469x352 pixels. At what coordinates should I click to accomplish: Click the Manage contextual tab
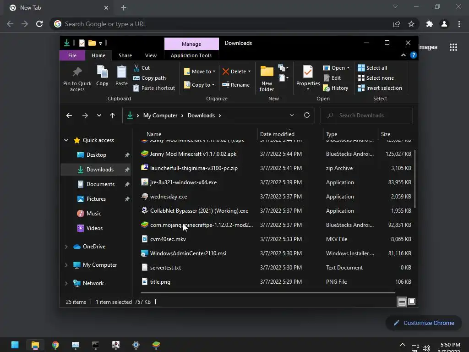tap(191, 44)
